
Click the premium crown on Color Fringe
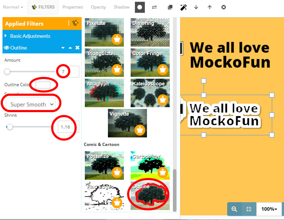[x=163, y=69]
